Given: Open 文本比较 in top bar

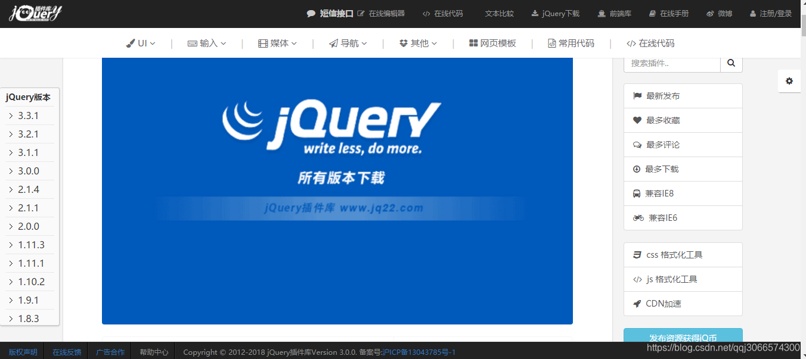Looking at the screenshot, I should [x=499, y=13].
